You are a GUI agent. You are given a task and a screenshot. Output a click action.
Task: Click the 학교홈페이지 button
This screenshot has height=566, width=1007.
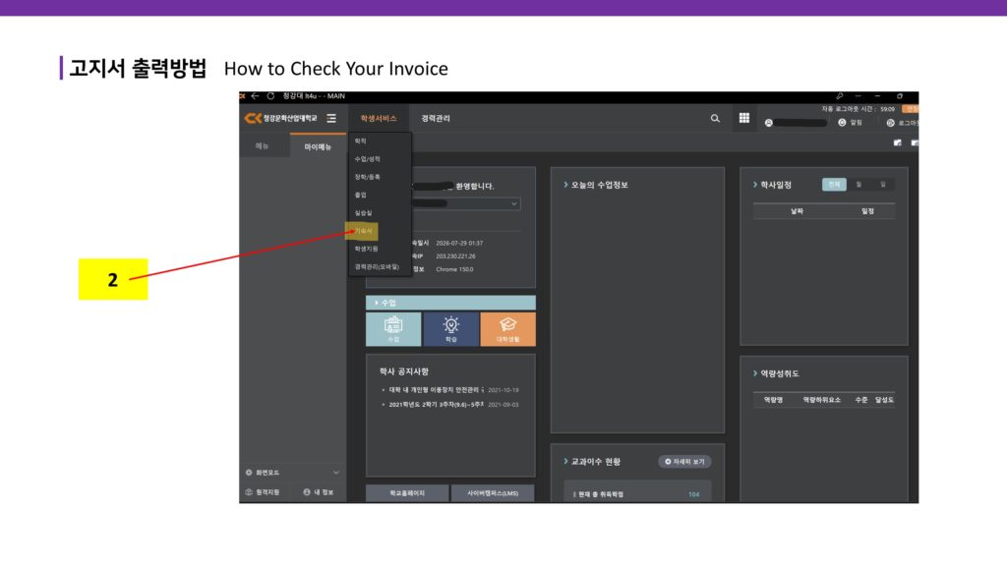coord(407,493)
